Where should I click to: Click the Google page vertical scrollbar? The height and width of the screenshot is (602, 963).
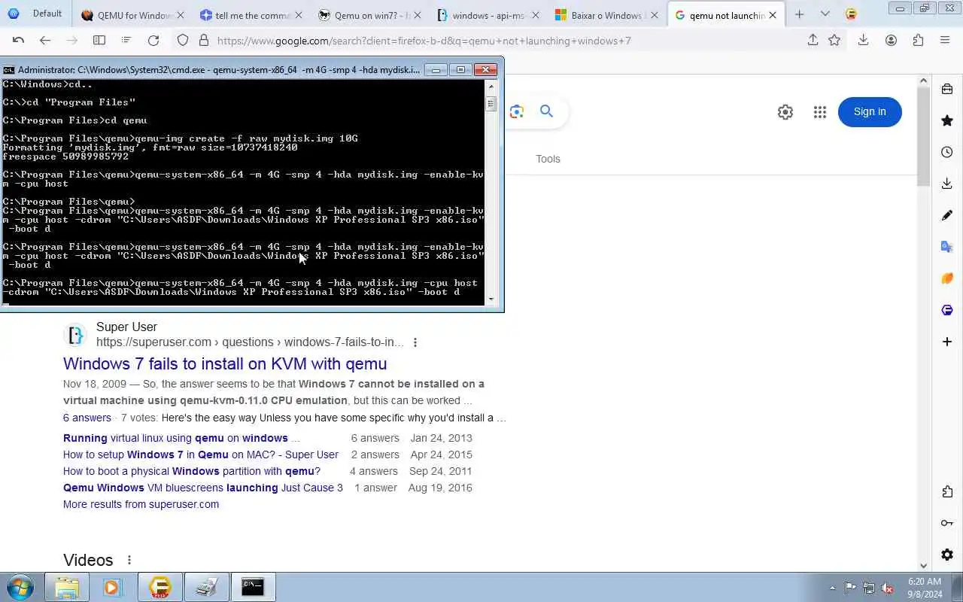click(924, 136)
